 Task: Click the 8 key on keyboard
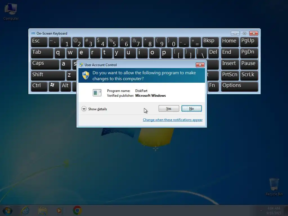pyautogui.click(x=148, y=42)
